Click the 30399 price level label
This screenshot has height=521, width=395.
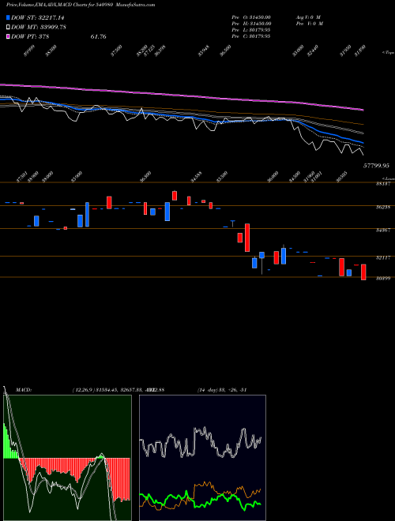click(x=385, y=279)
